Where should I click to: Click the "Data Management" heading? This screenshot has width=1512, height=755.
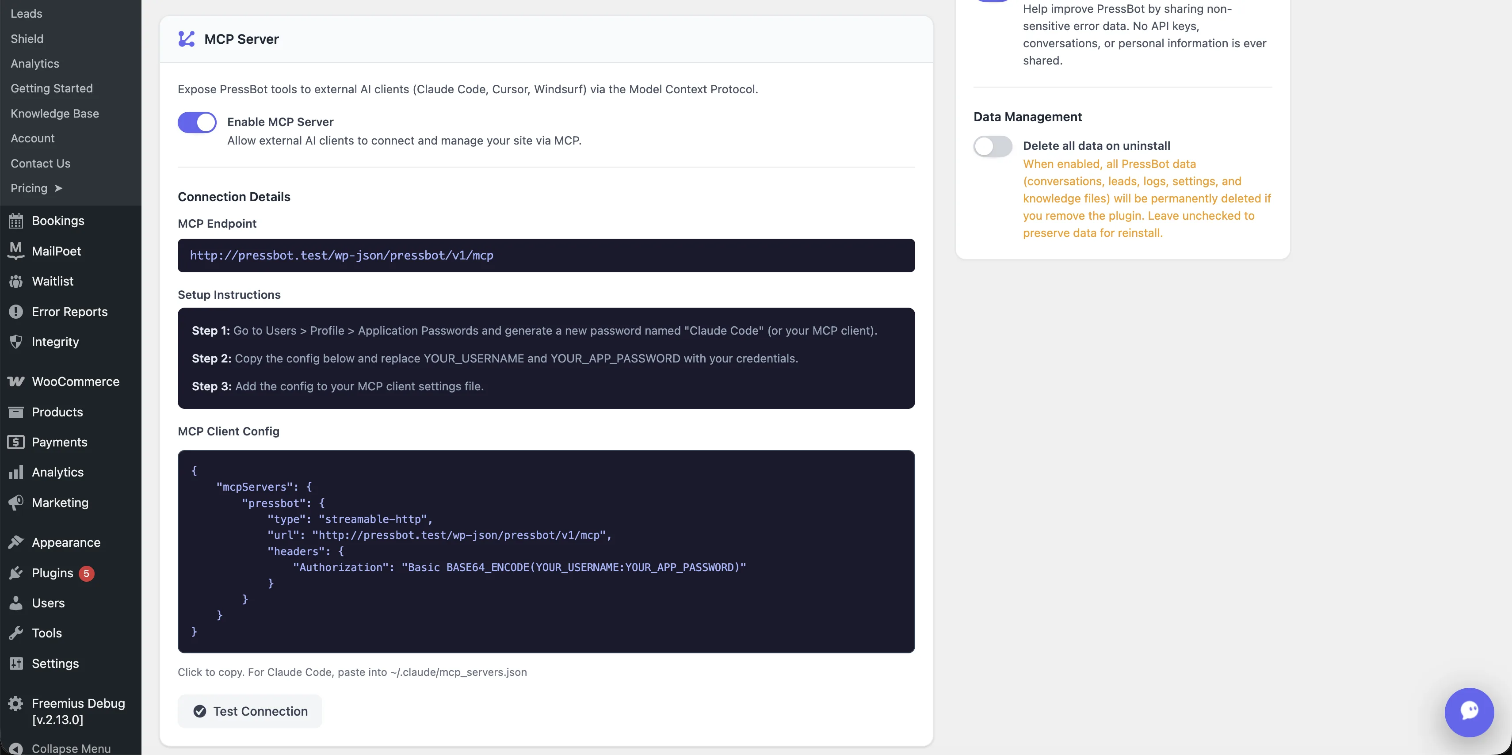(1027, 117)
